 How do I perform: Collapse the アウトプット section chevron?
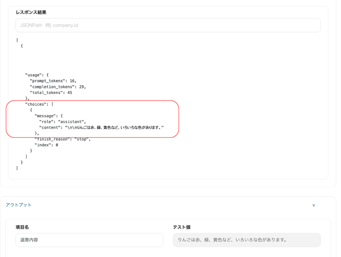(314, 205)
